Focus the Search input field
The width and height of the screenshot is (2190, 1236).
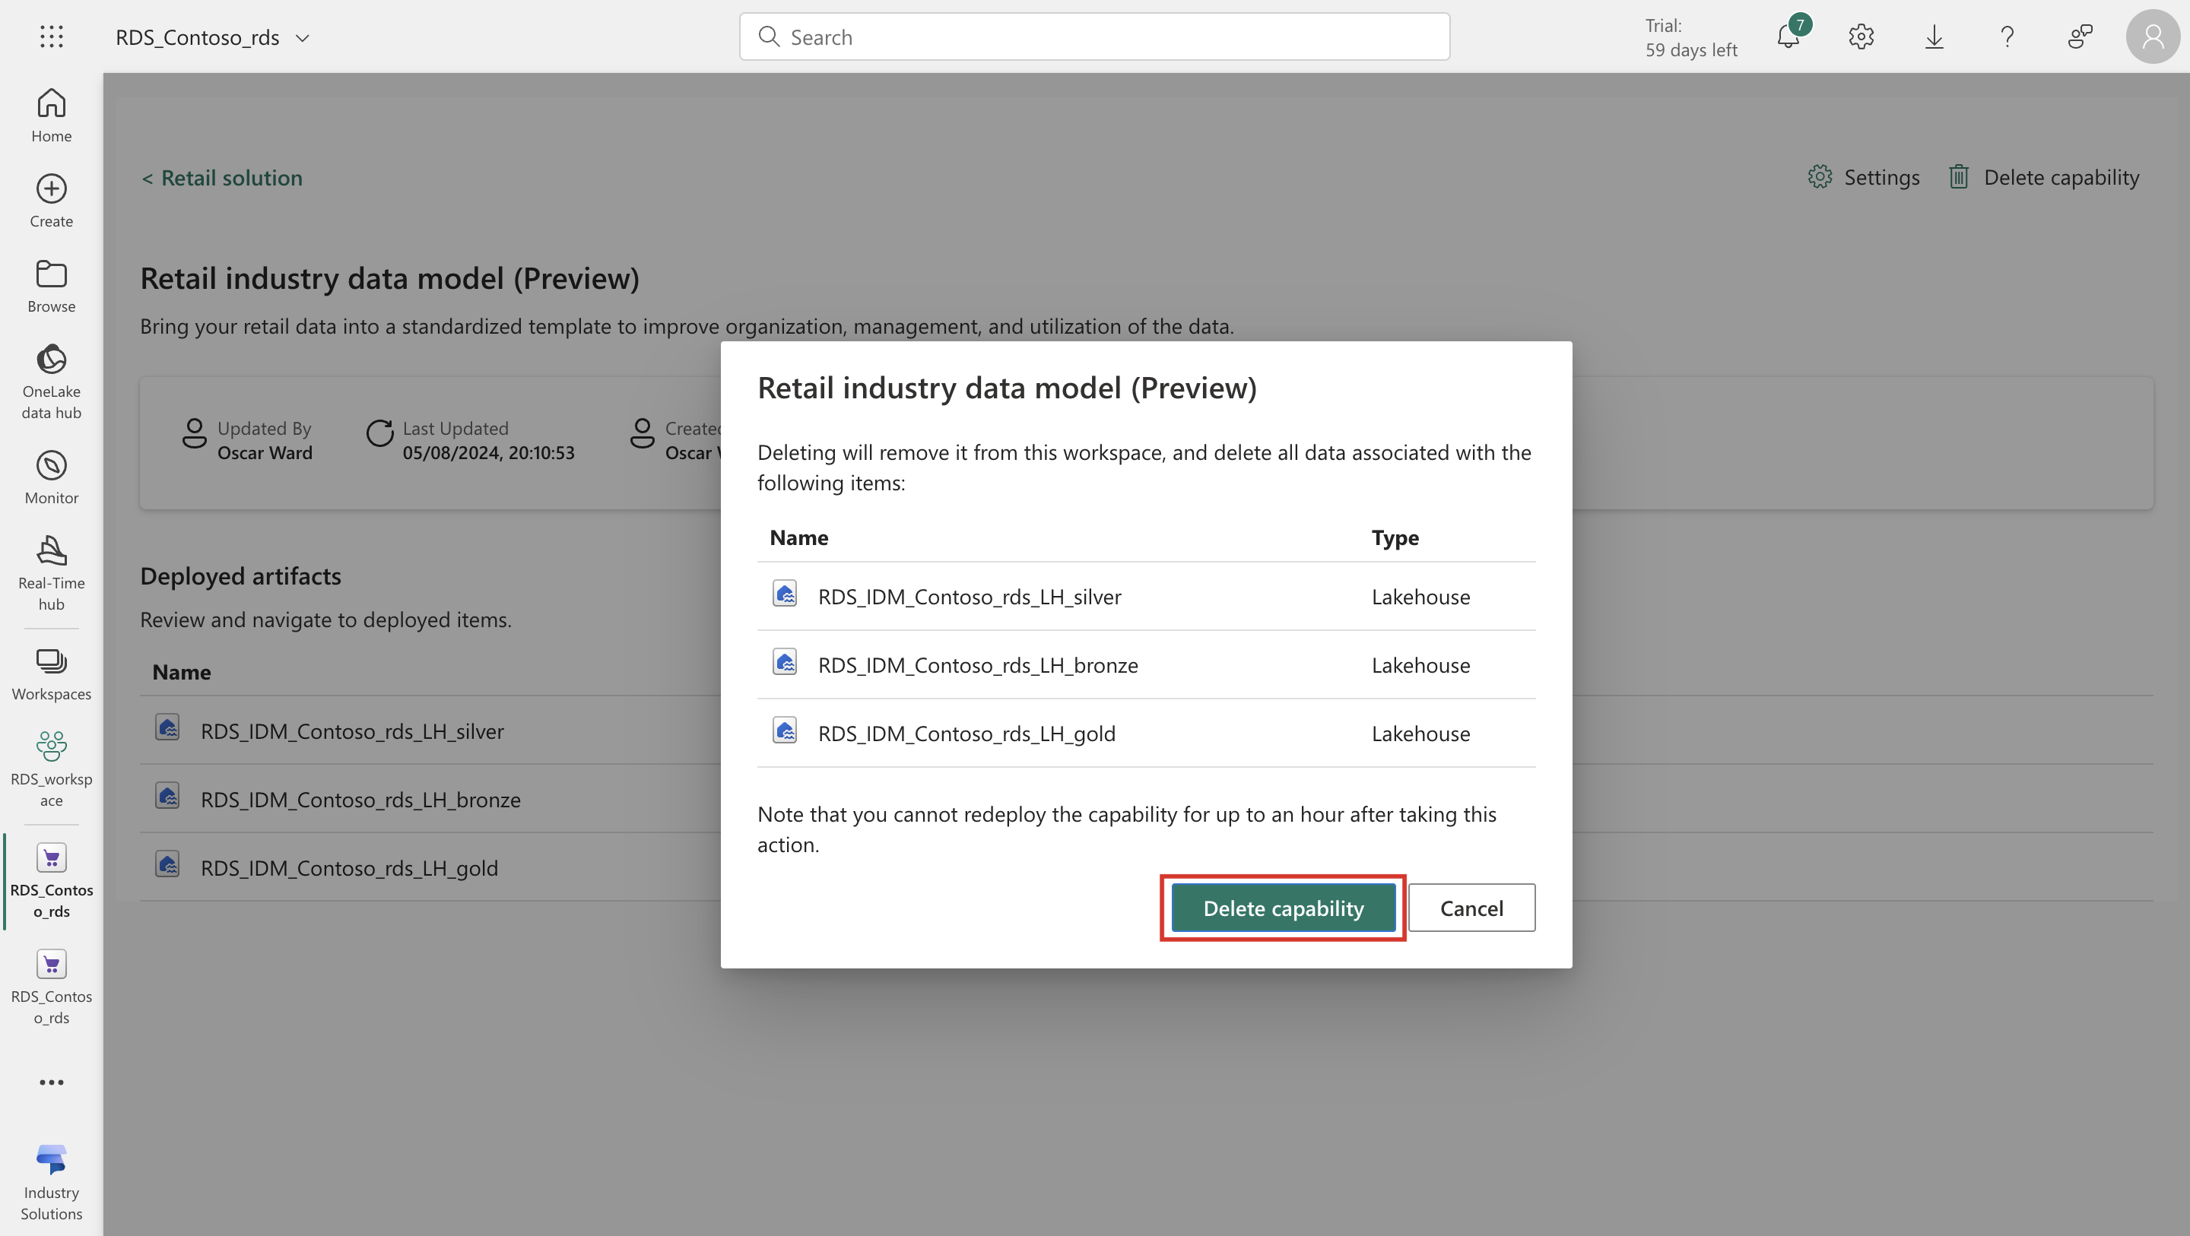1094,36
